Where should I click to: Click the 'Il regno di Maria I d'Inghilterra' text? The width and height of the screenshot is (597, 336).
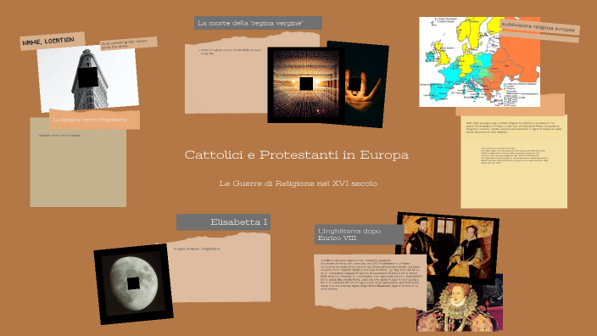(197, 249)
